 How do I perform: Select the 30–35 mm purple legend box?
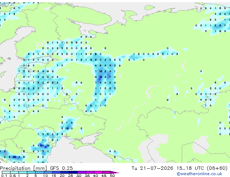pos(81,172)
